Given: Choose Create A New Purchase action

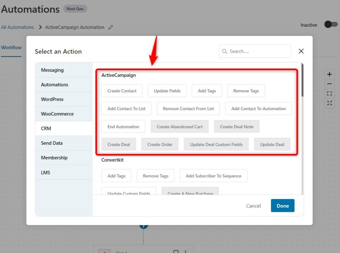Looking at the screenshot, I should [190, 191].
